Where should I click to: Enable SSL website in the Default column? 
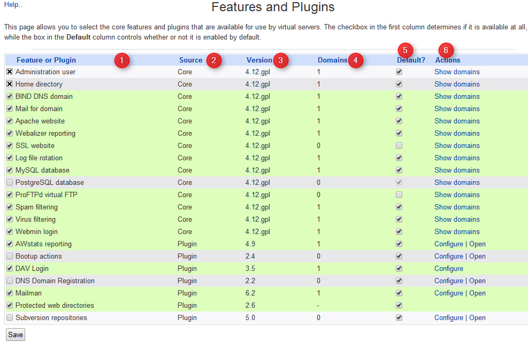pos(399,146)
